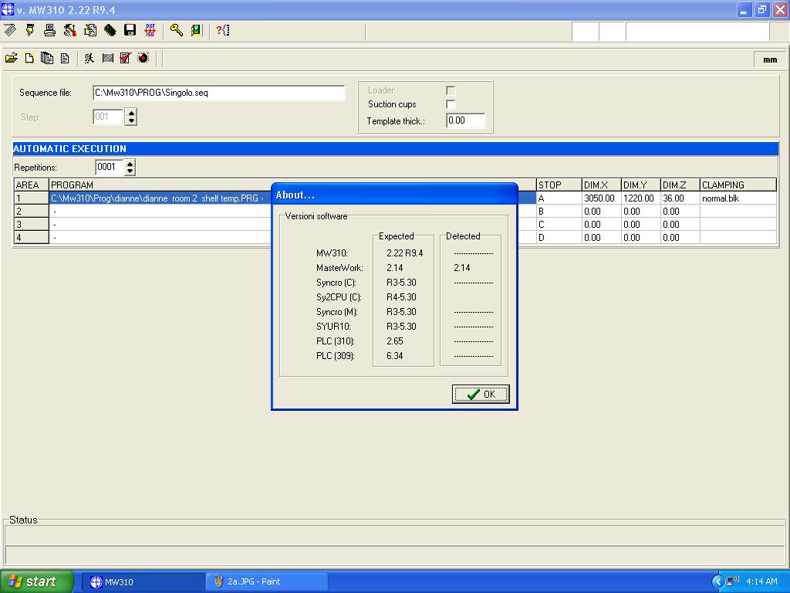Image resolution: width=790 pixels, height=593 pixels.
Task: Click the AREA column header
Action: [x=31, y=185]
